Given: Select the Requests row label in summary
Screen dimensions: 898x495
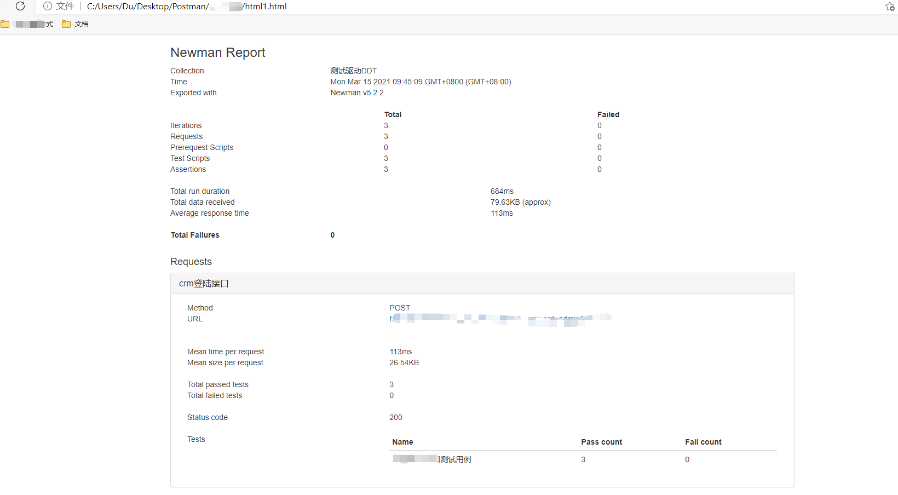Looking at the screenshot, I should coord(186,136).
